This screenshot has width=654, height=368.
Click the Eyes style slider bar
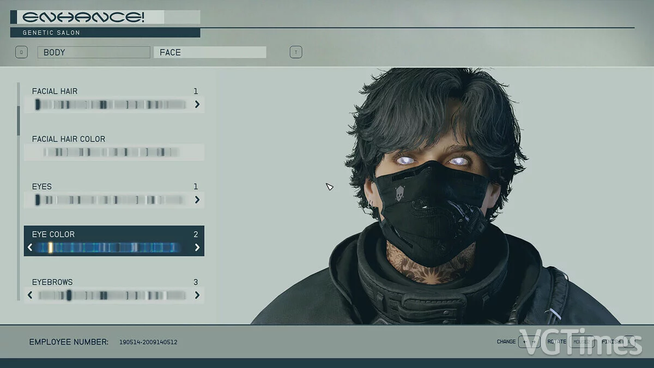(112, 200)
